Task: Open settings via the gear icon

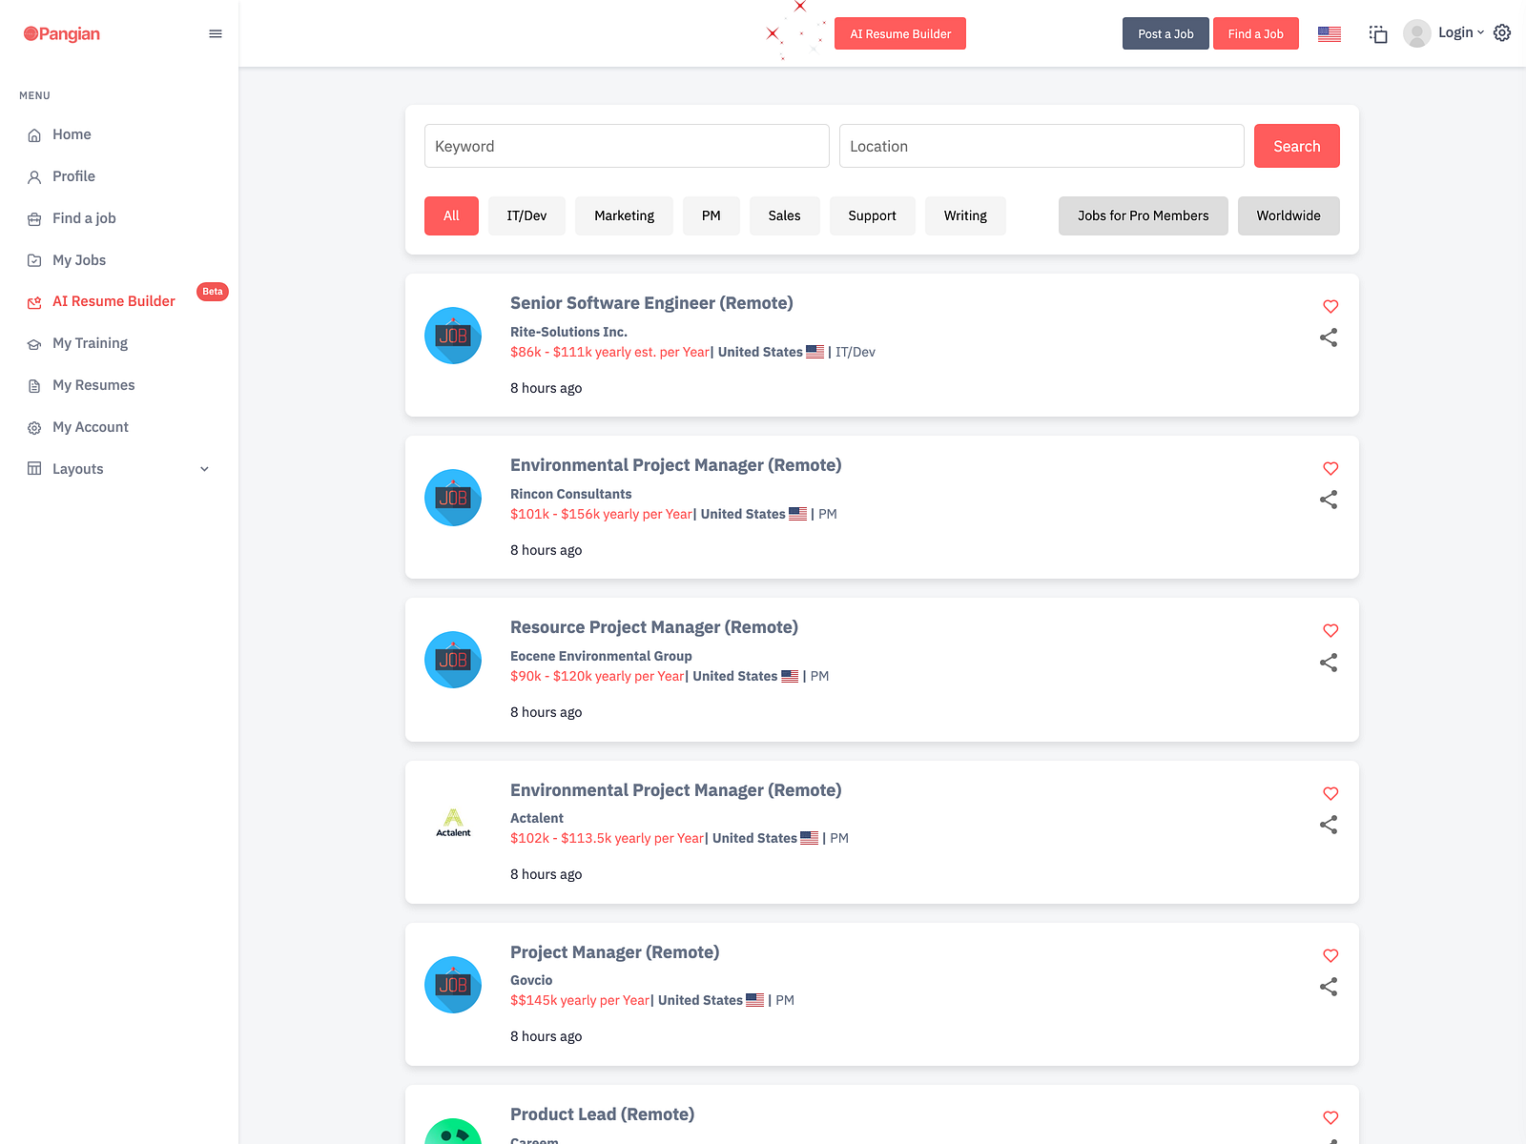Action: point(1502,32)
